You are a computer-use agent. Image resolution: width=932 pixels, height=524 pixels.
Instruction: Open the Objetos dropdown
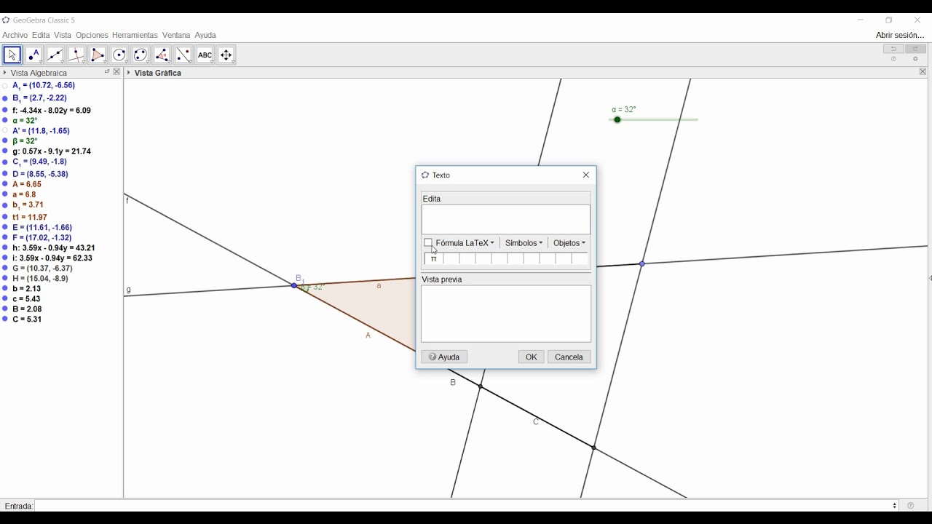(569, 243)
